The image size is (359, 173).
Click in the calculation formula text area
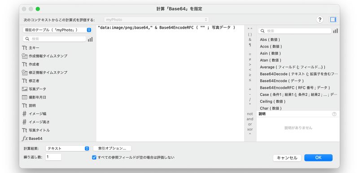[170, 83]
